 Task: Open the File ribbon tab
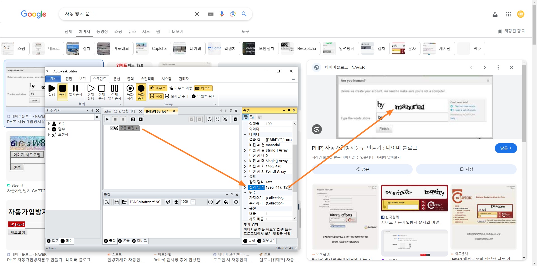[x=53, y=79]
